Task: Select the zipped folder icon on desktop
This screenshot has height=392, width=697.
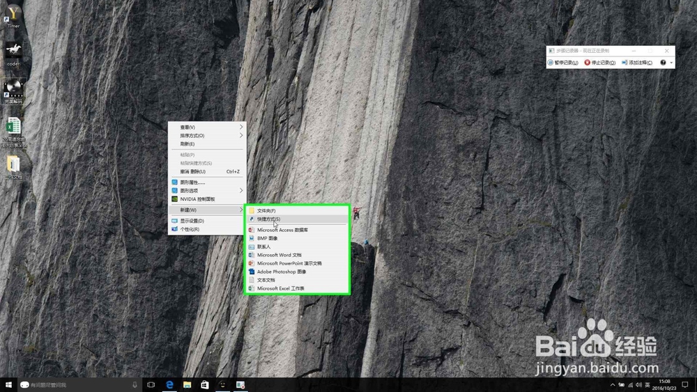Action: [x=13, y=167]
